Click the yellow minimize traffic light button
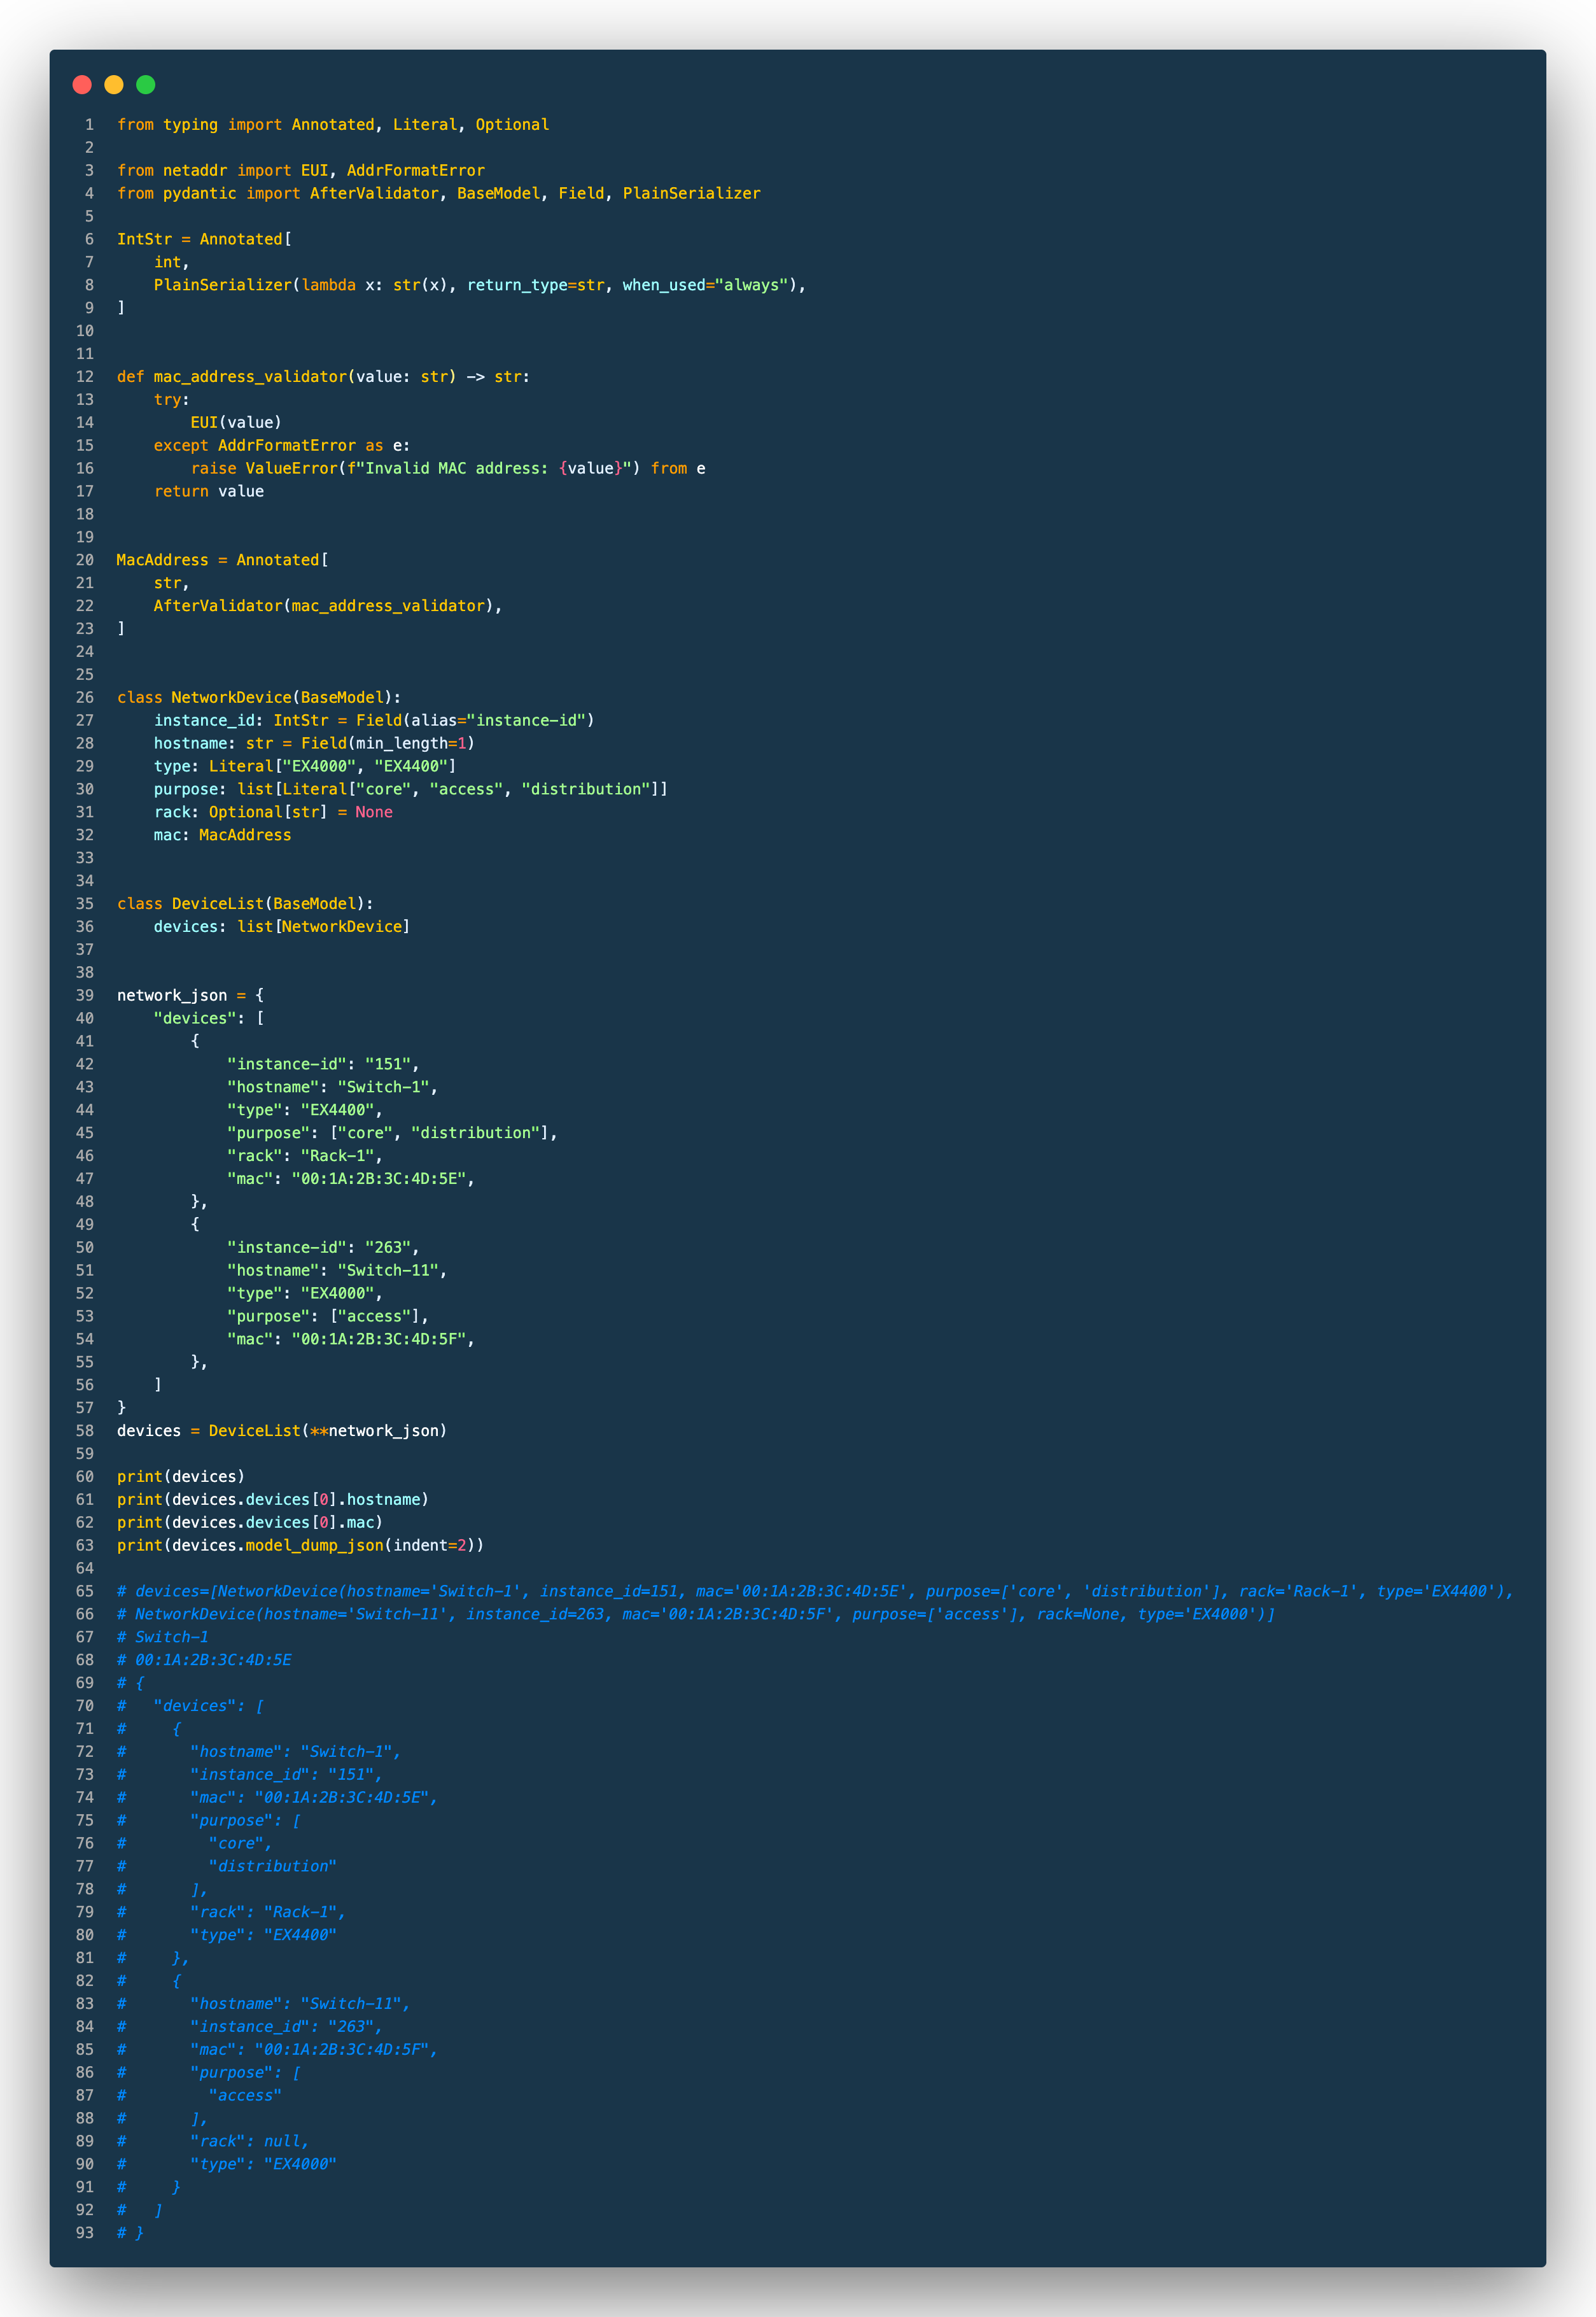 point(114,86)
